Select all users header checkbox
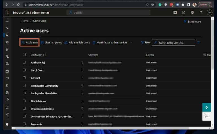The image size is (217, 134). click(x=24, y=55)
